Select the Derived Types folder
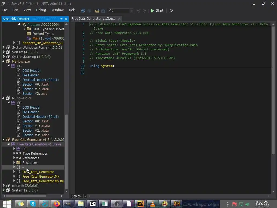The width and height of the screenshot is (277, 208). 43,34
